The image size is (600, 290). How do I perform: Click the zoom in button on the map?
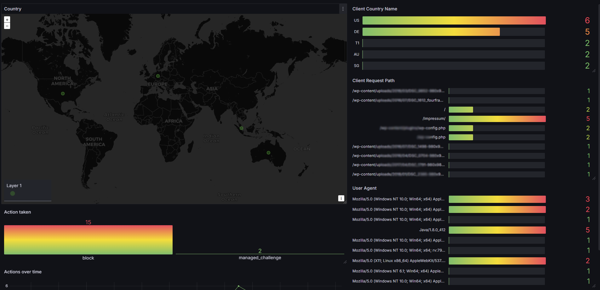click(7, 19)
